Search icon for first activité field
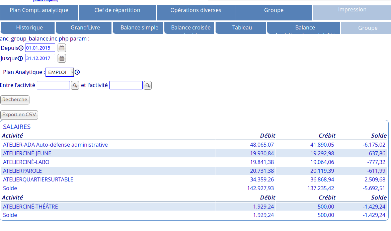 click(75, 85)
